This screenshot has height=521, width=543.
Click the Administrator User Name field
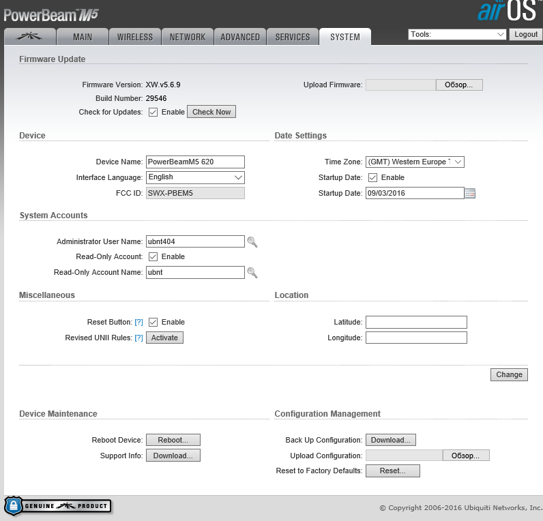point(195,241)
